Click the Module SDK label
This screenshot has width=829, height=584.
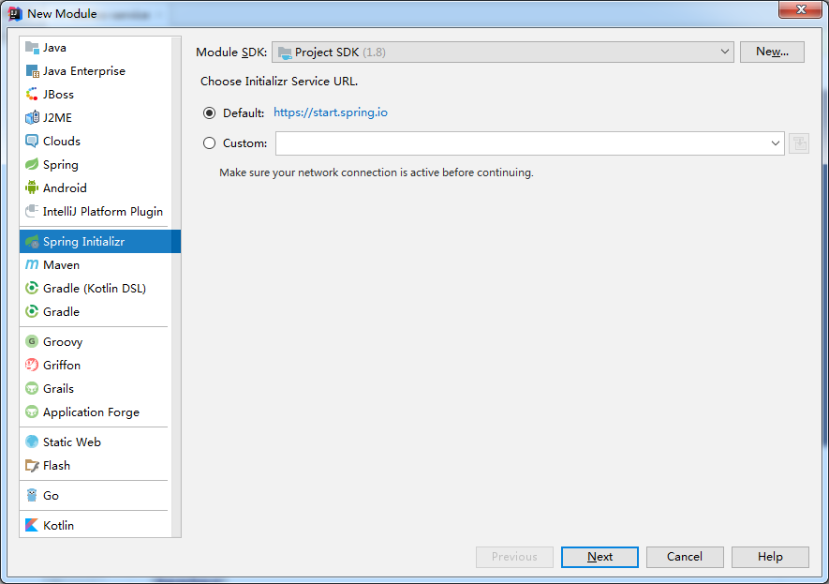pos(231,52)
